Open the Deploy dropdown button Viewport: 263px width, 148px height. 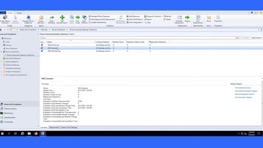click(187, 19)
